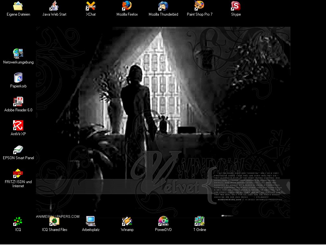Select the Mozilla Firefox shortcut
Screen dimensions: 326x245
pyautogui.click(x=127, y=6)
